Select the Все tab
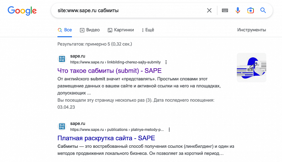This screenshot has height=162, width=282. [65, 30]
